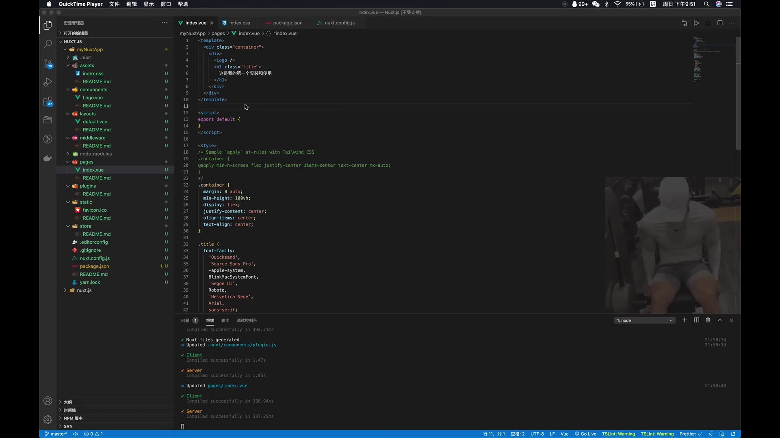
Task: Click the 空格: 2 indentation indicator
Action: tap(518, 434)
